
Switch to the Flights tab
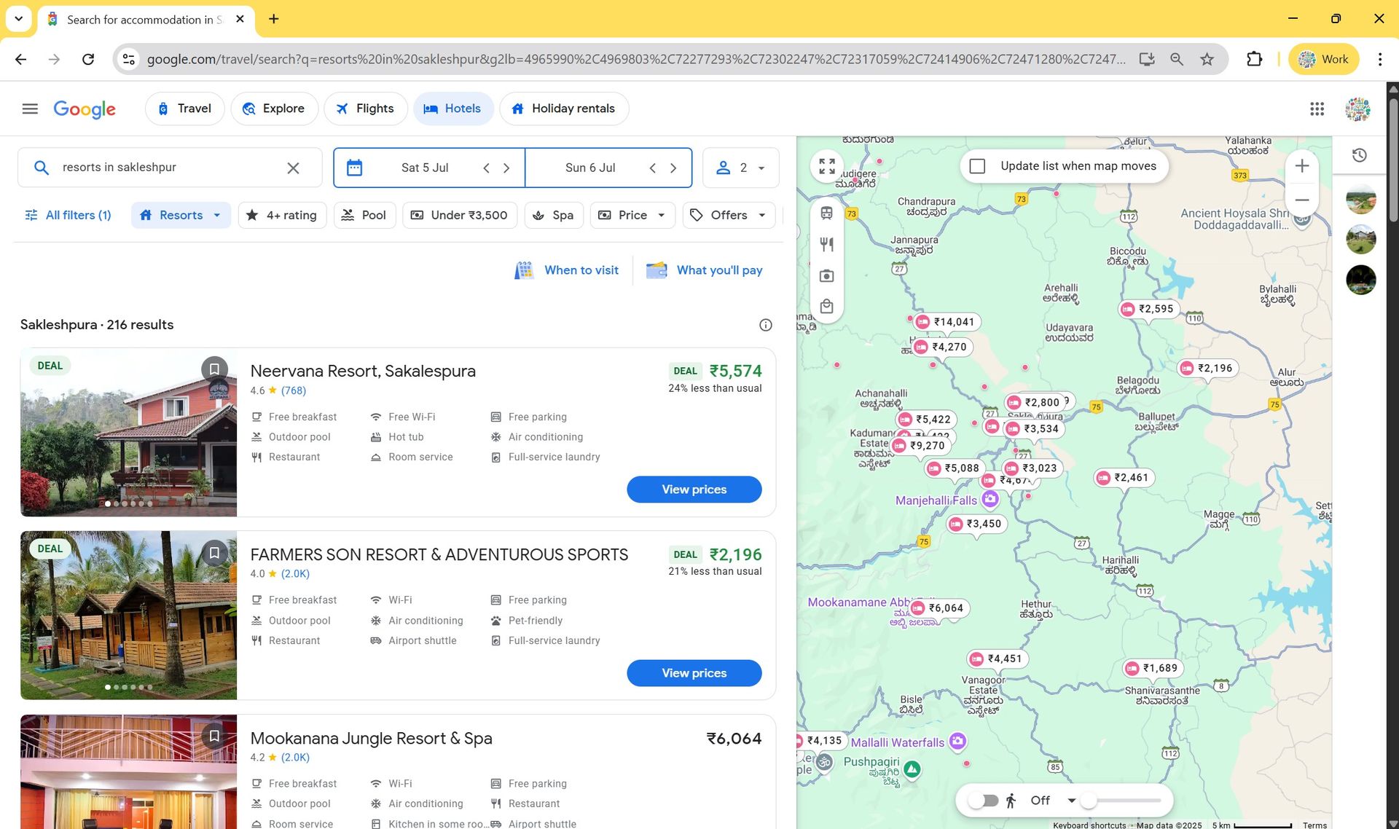[x=364, y=109]
